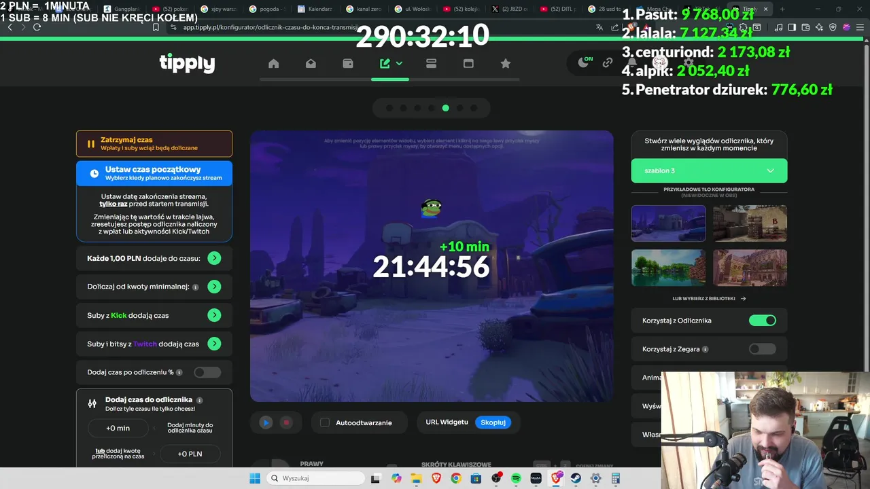Image resolution: width=870 pixels, height=489 pixels.
Task: Click the chain link icon in navbar
Action: click(x=608, y=62)
